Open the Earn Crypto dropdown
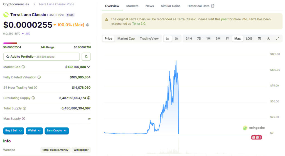This screenshot has height=156, width=285. [56, 131]
